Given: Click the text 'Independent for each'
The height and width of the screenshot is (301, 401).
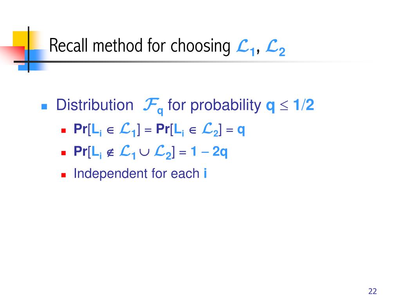Looking at the screenshot, I should (137, 173).
